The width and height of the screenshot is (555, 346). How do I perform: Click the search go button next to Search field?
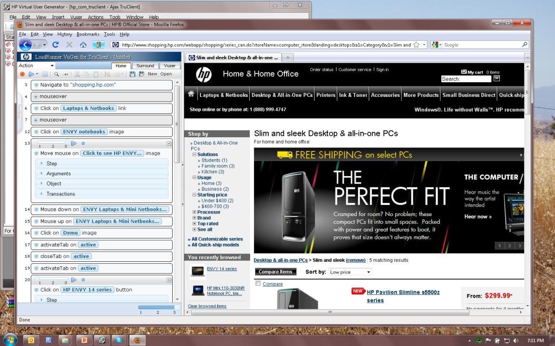pos(496,78)
